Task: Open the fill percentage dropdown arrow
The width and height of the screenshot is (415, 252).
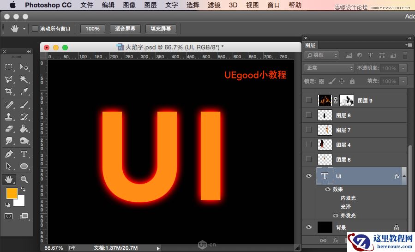Action: [403, 81]
